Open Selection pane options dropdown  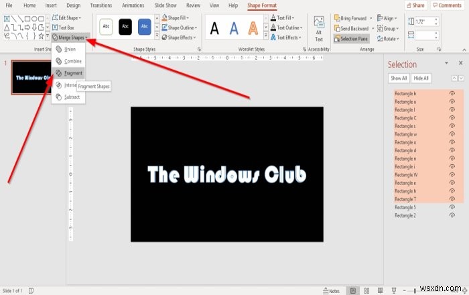tap(447, 63)
